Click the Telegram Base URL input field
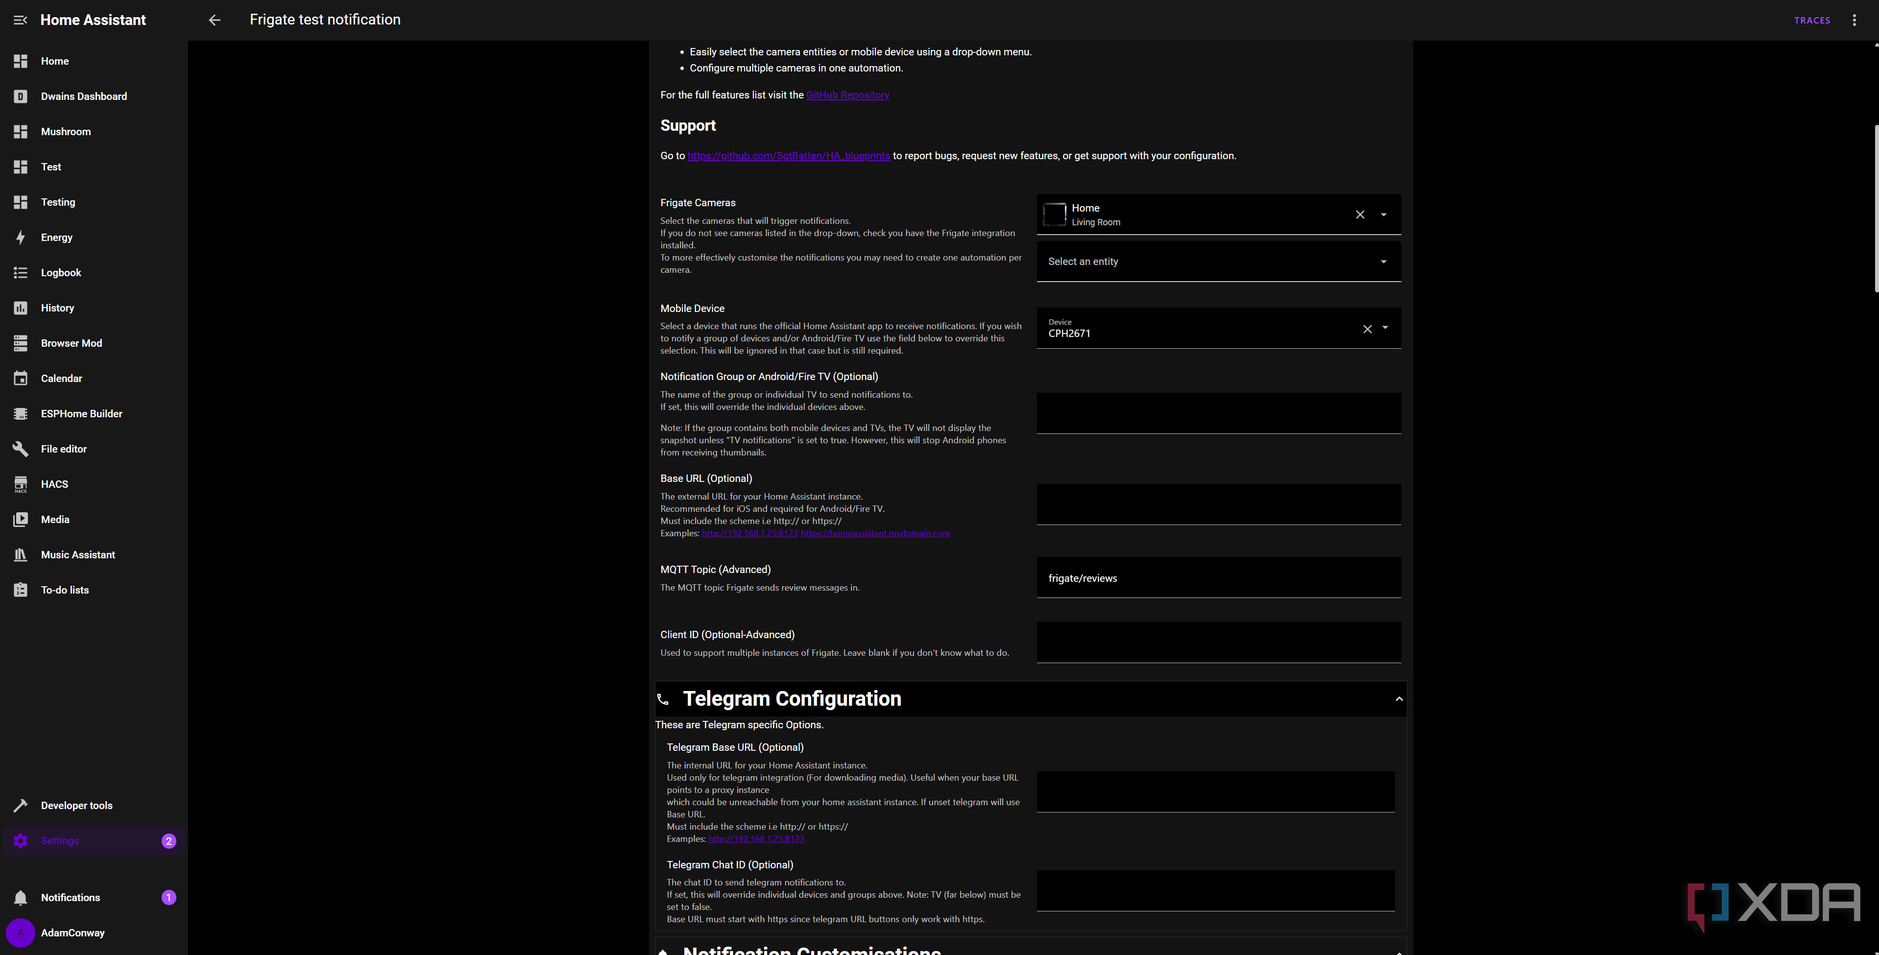Image resolution: width=1879 pixels, height=955 pixels. pos(1215,791)
